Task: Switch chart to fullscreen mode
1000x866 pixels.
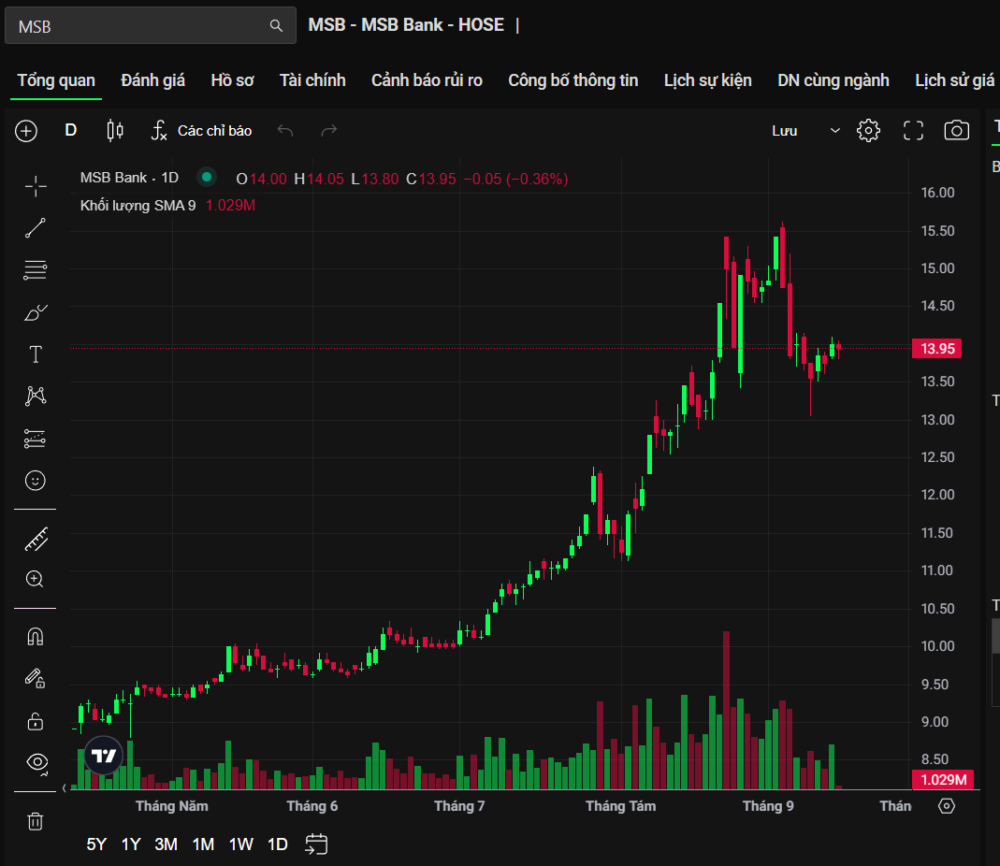Action: click(x=913, y=131)
